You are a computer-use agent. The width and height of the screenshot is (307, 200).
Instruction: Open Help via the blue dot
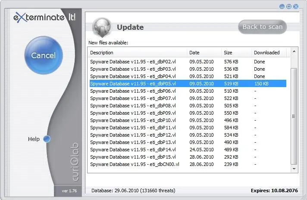pos(47,139)
